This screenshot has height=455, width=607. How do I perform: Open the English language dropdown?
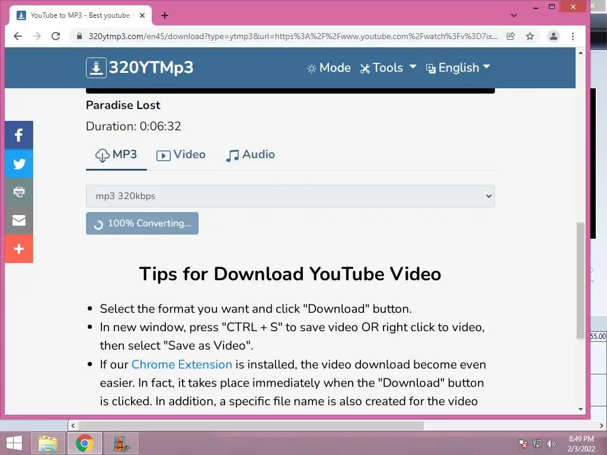tap(458, 68)
